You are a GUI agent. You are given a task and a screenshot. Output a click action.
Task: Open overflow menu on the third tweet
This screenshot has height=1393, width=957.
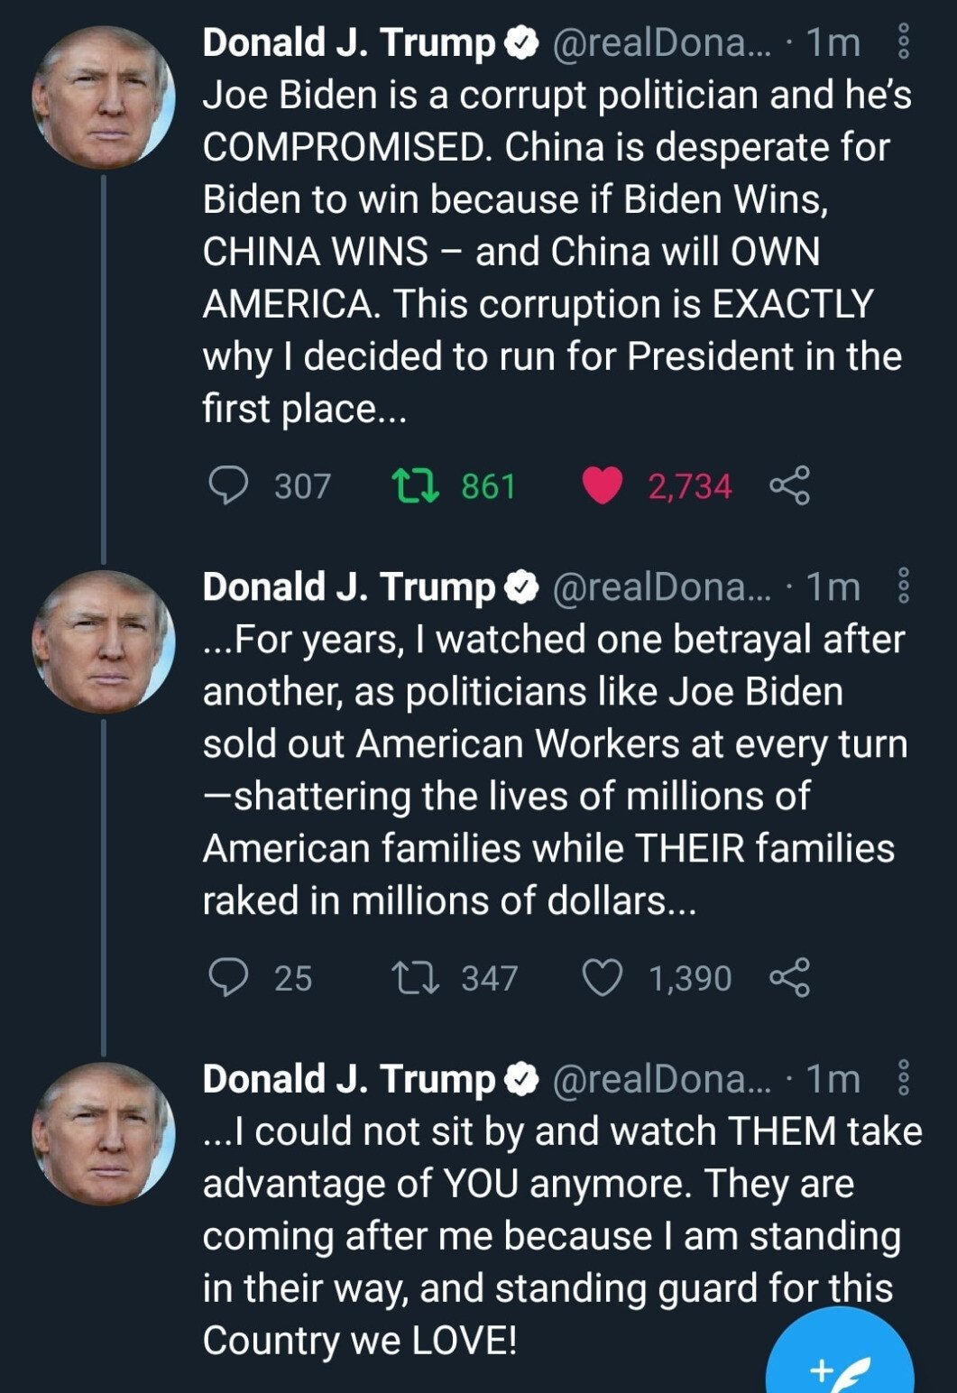coord(904,1079)
